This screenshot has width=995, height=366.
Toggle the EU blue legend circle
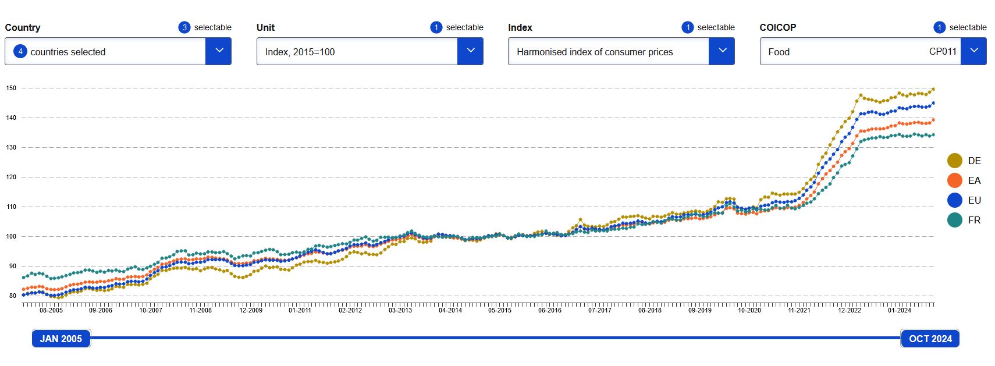955,200
